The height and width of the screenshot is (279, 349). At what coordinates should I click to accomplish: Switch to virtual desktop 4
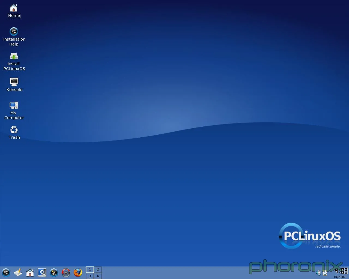(x=98, y=276)
